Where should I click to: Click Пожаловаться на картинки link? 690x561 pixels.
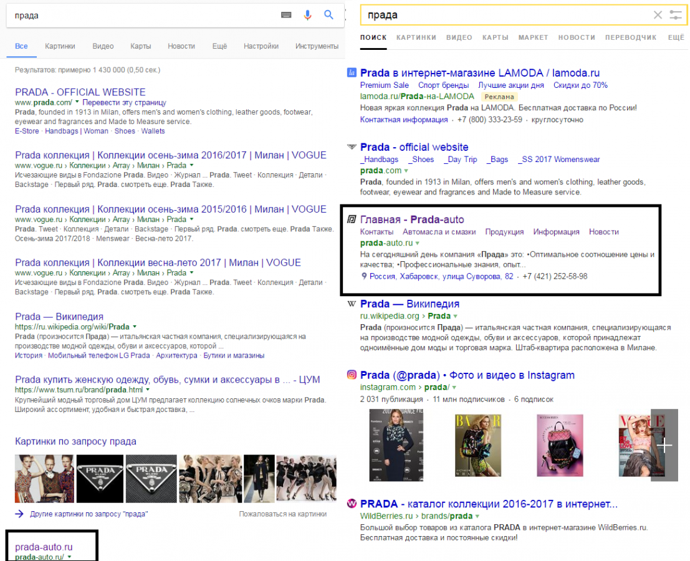tap(282, 514)
